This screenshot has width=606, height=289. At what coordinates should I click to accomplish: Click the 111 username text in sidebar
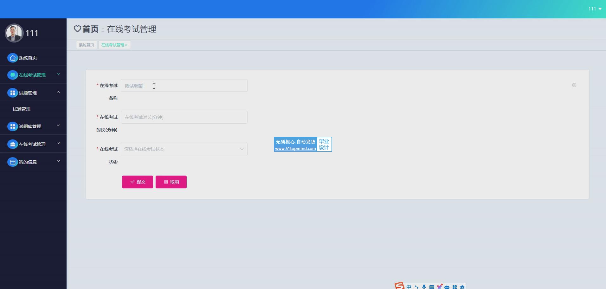tap(32, 33)
